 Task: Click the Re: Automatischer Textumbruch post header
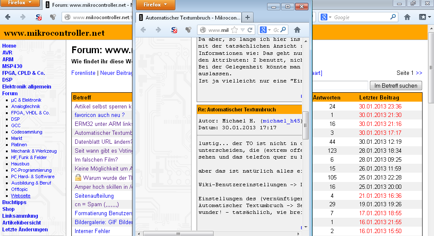click(x=249, y=109)
